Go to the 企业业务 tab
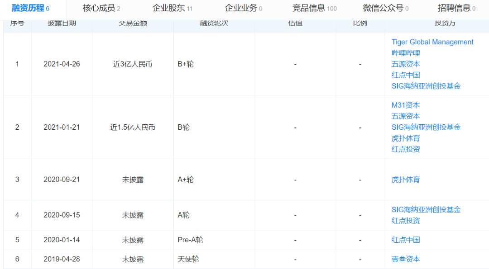 (243, 8)
